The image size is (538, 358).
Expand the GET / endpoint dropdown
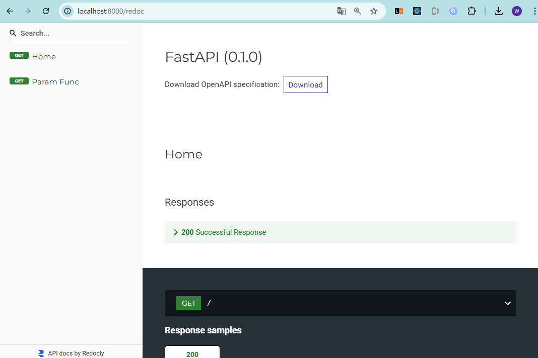(x=507, y=303)
